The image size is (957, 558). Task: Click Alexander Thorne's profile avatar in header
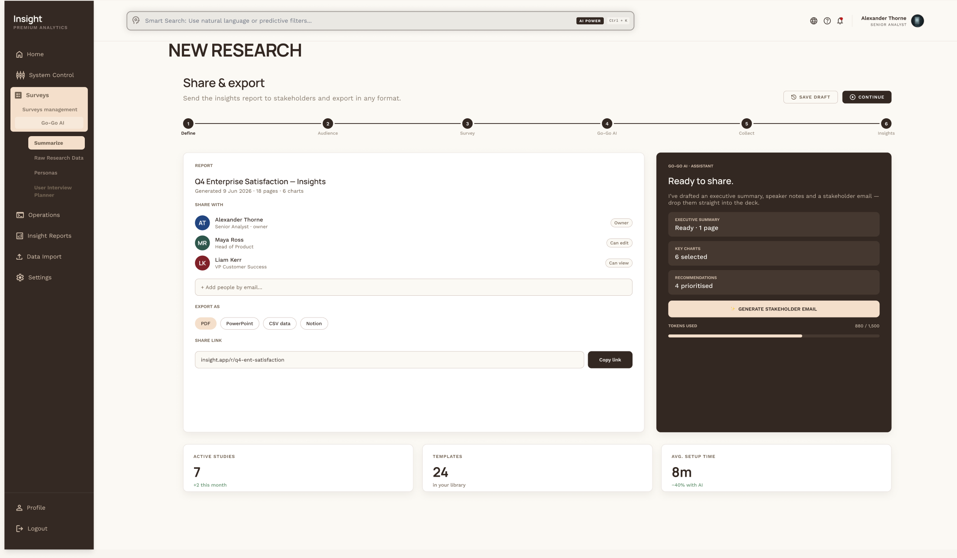click(x=917, y=21)
